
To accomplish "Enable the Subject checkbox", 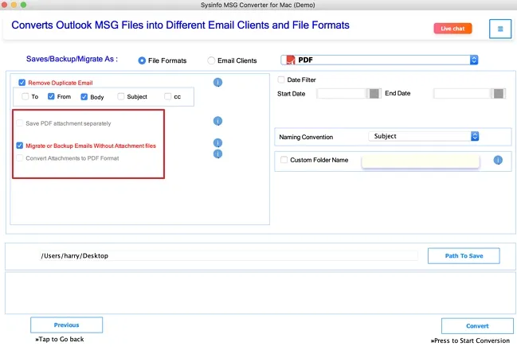I will [121, 96].
